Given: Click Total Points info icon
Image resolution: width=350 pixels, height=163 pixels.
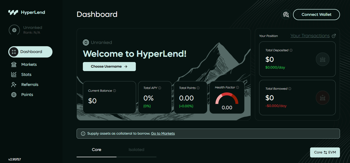Looking at the screenshot, I should point(198,88).
